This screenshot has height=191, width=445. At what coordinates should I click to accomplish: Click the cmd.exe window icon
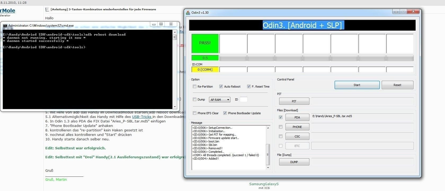coord(5,26)
